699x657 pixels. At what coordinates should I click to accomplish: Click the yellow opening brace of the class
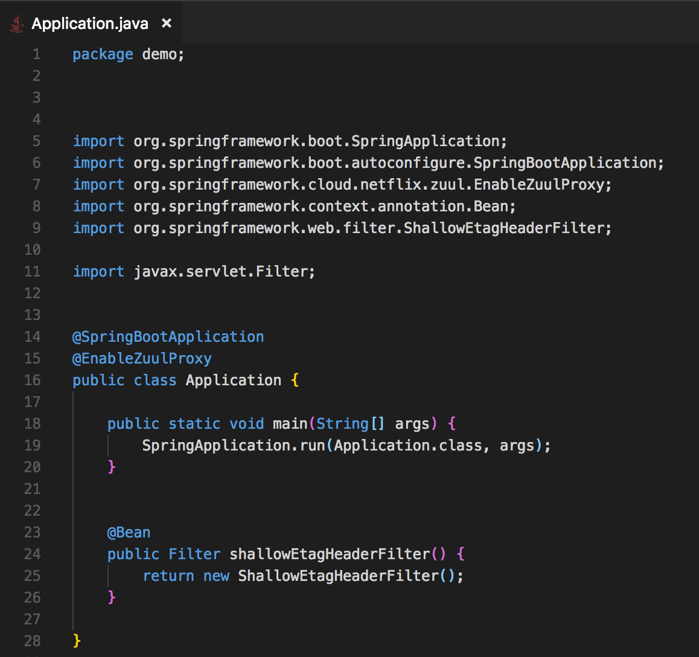click(295, 380)
